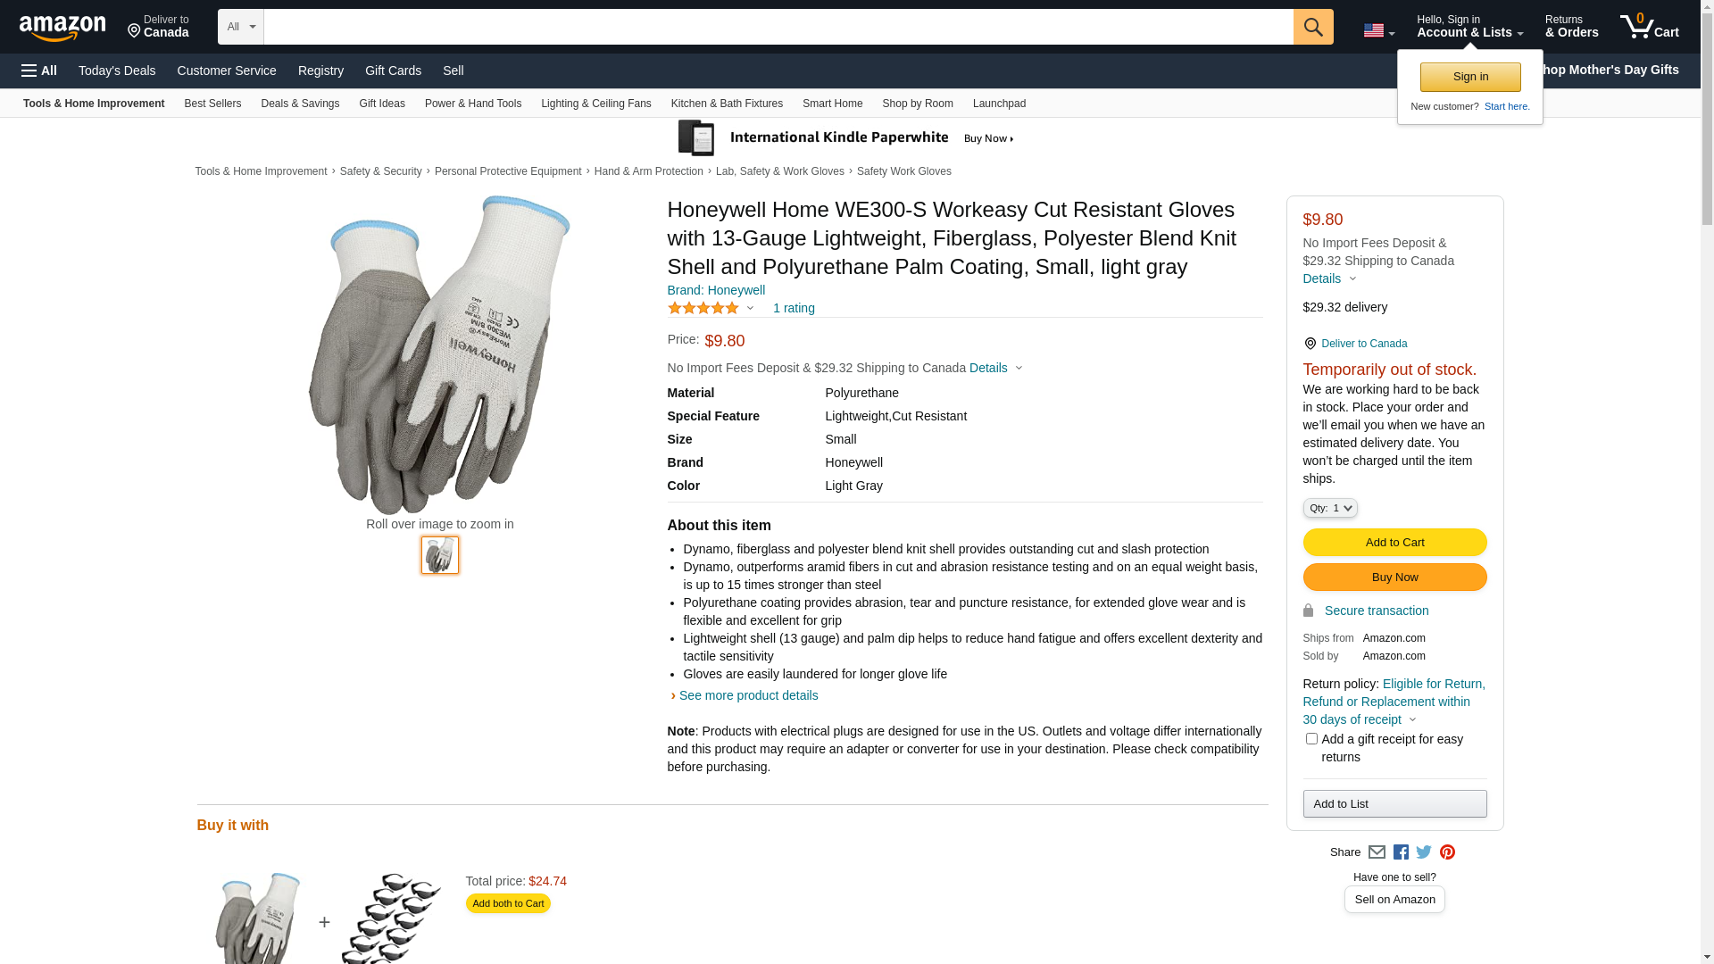This screenshot has height=964, width=1714.
Task: Click the Add to Cart button
Action: pyautogui.click(x=1394, y=543)
